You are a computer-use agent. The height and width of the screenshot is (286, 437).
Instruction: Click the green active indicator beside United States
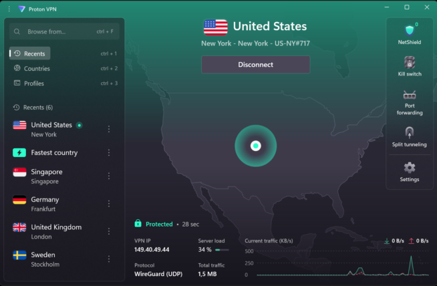point(80,125)
